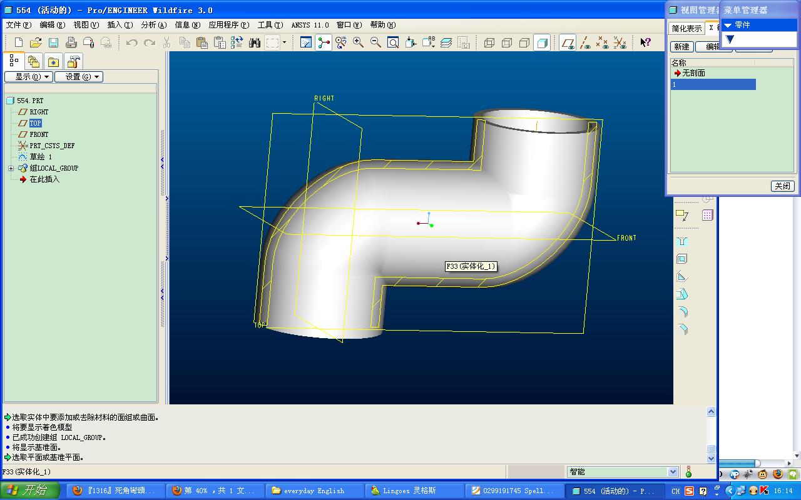Toggle datum planes display on/off

point(568,42)
